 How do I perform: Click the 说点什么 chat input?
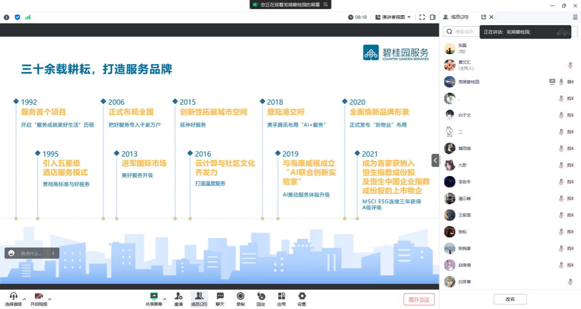click(32, 253)
